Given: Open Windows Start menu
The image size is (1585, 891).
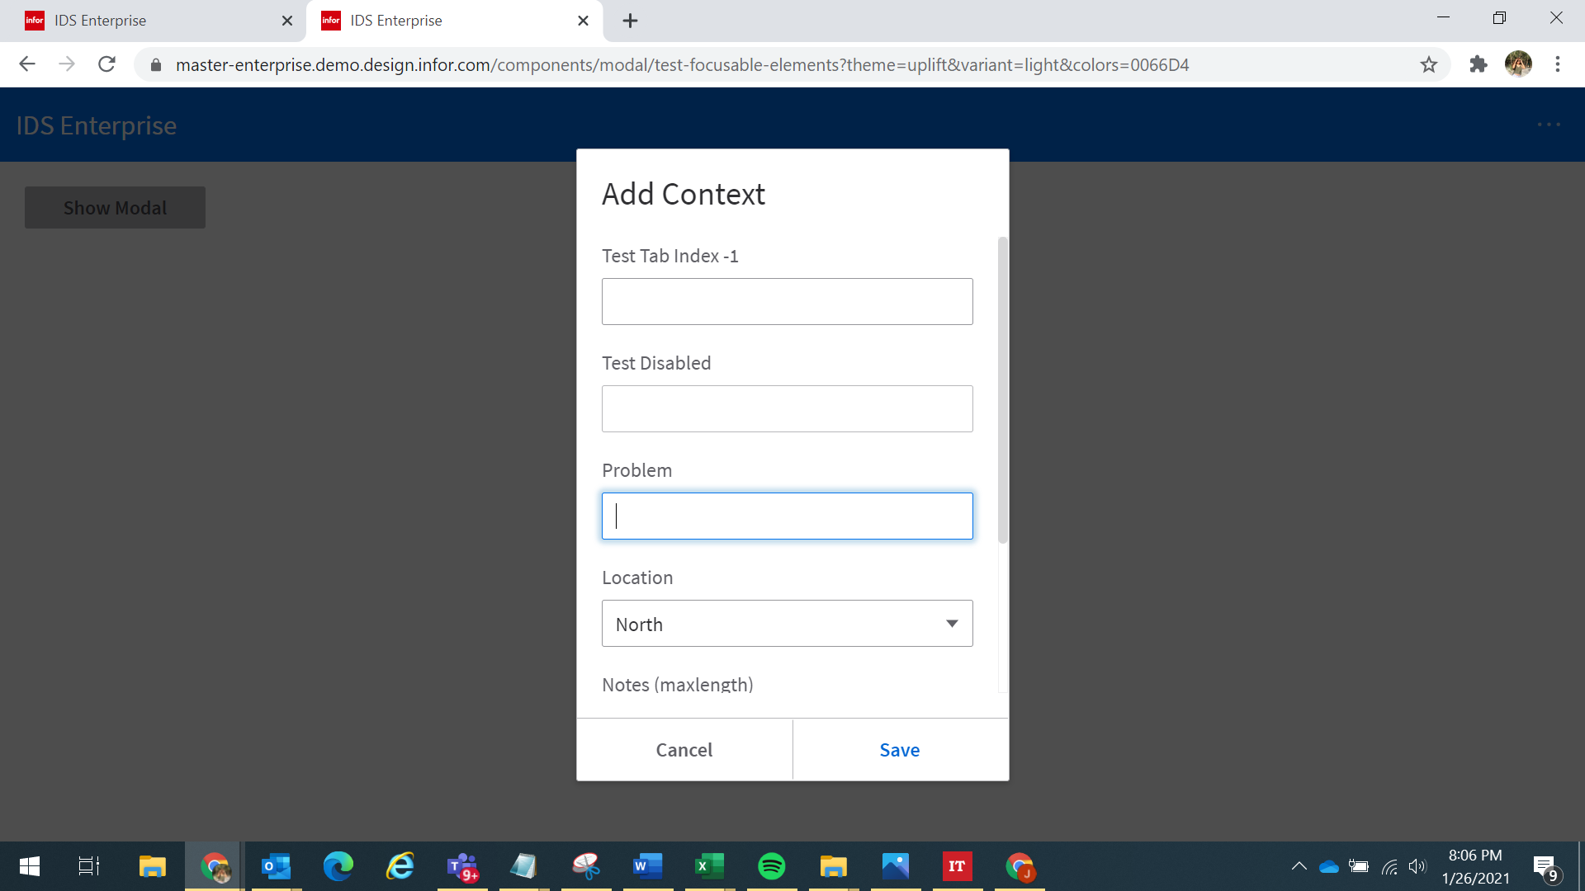Looking at the screenshot, I should (29, 866).
